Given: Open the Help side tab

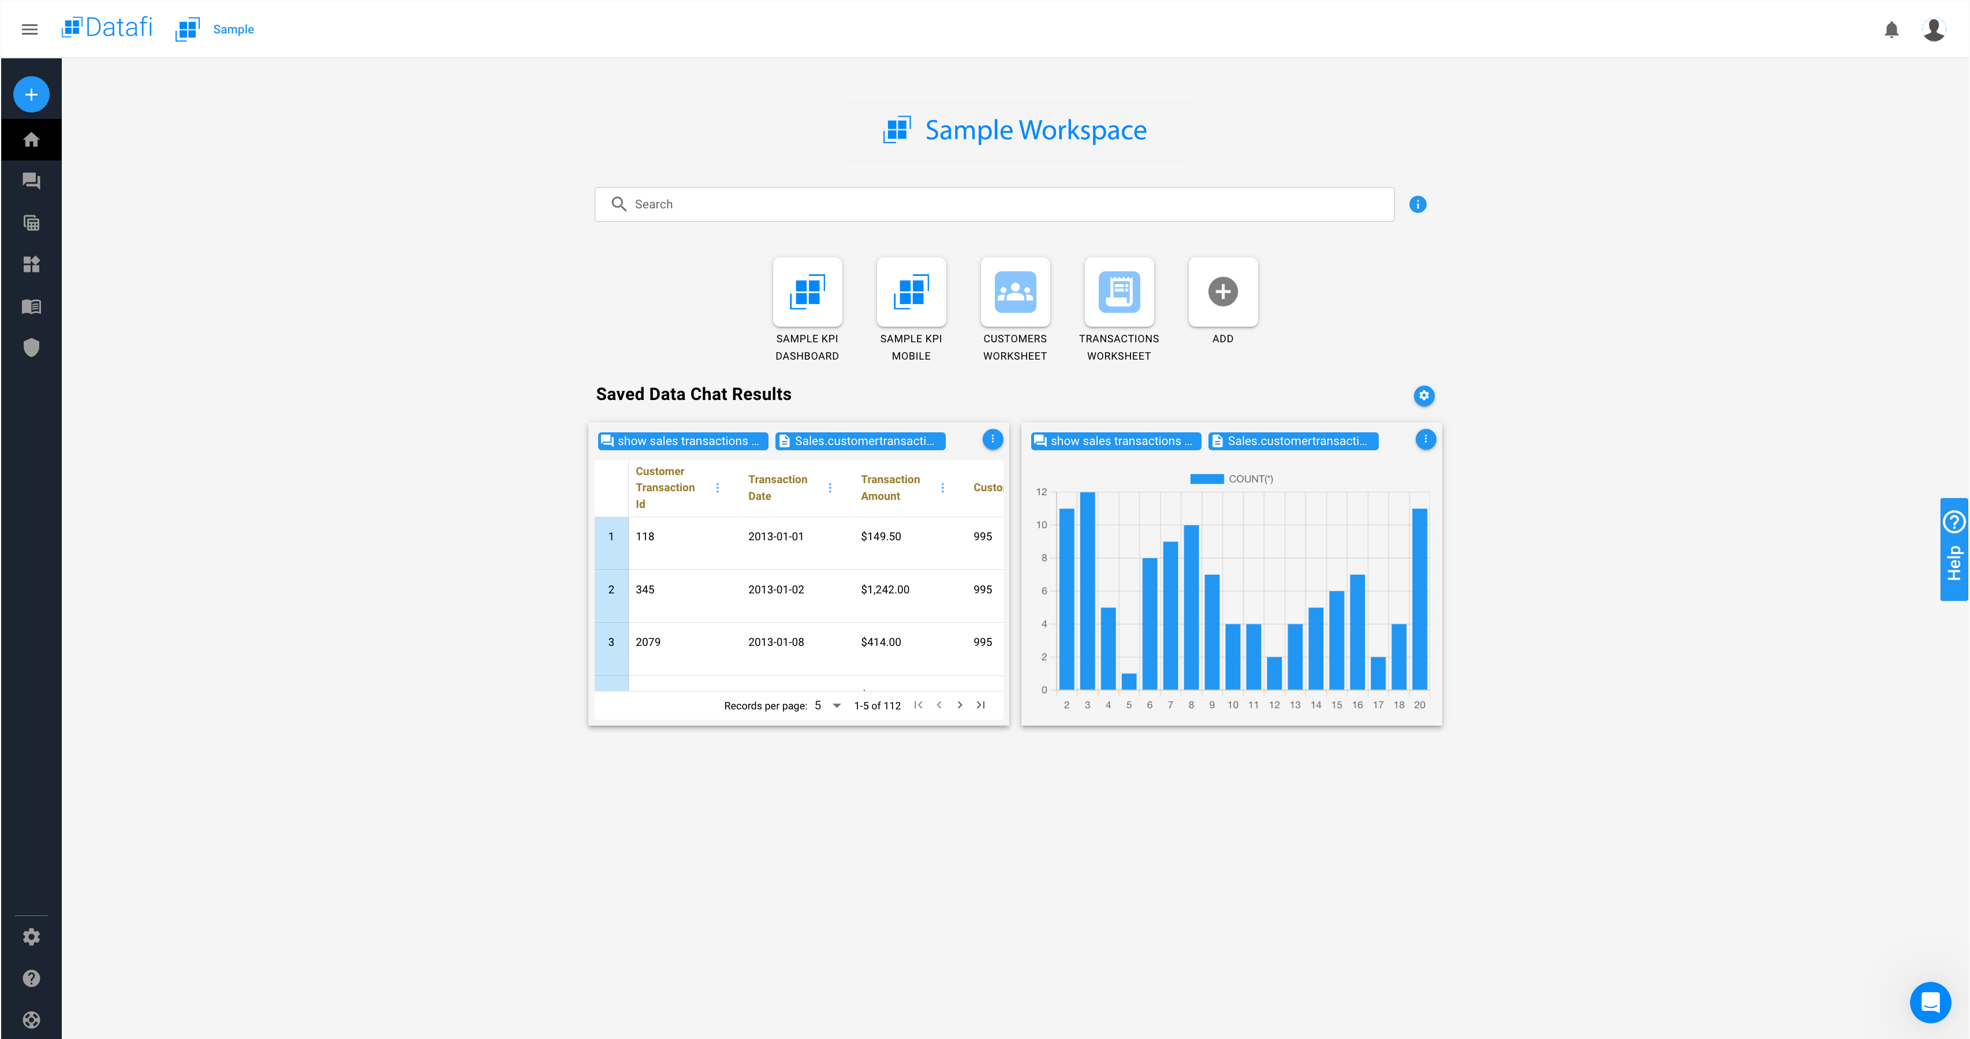Looking at the screenshot, I should (1953, 550).
